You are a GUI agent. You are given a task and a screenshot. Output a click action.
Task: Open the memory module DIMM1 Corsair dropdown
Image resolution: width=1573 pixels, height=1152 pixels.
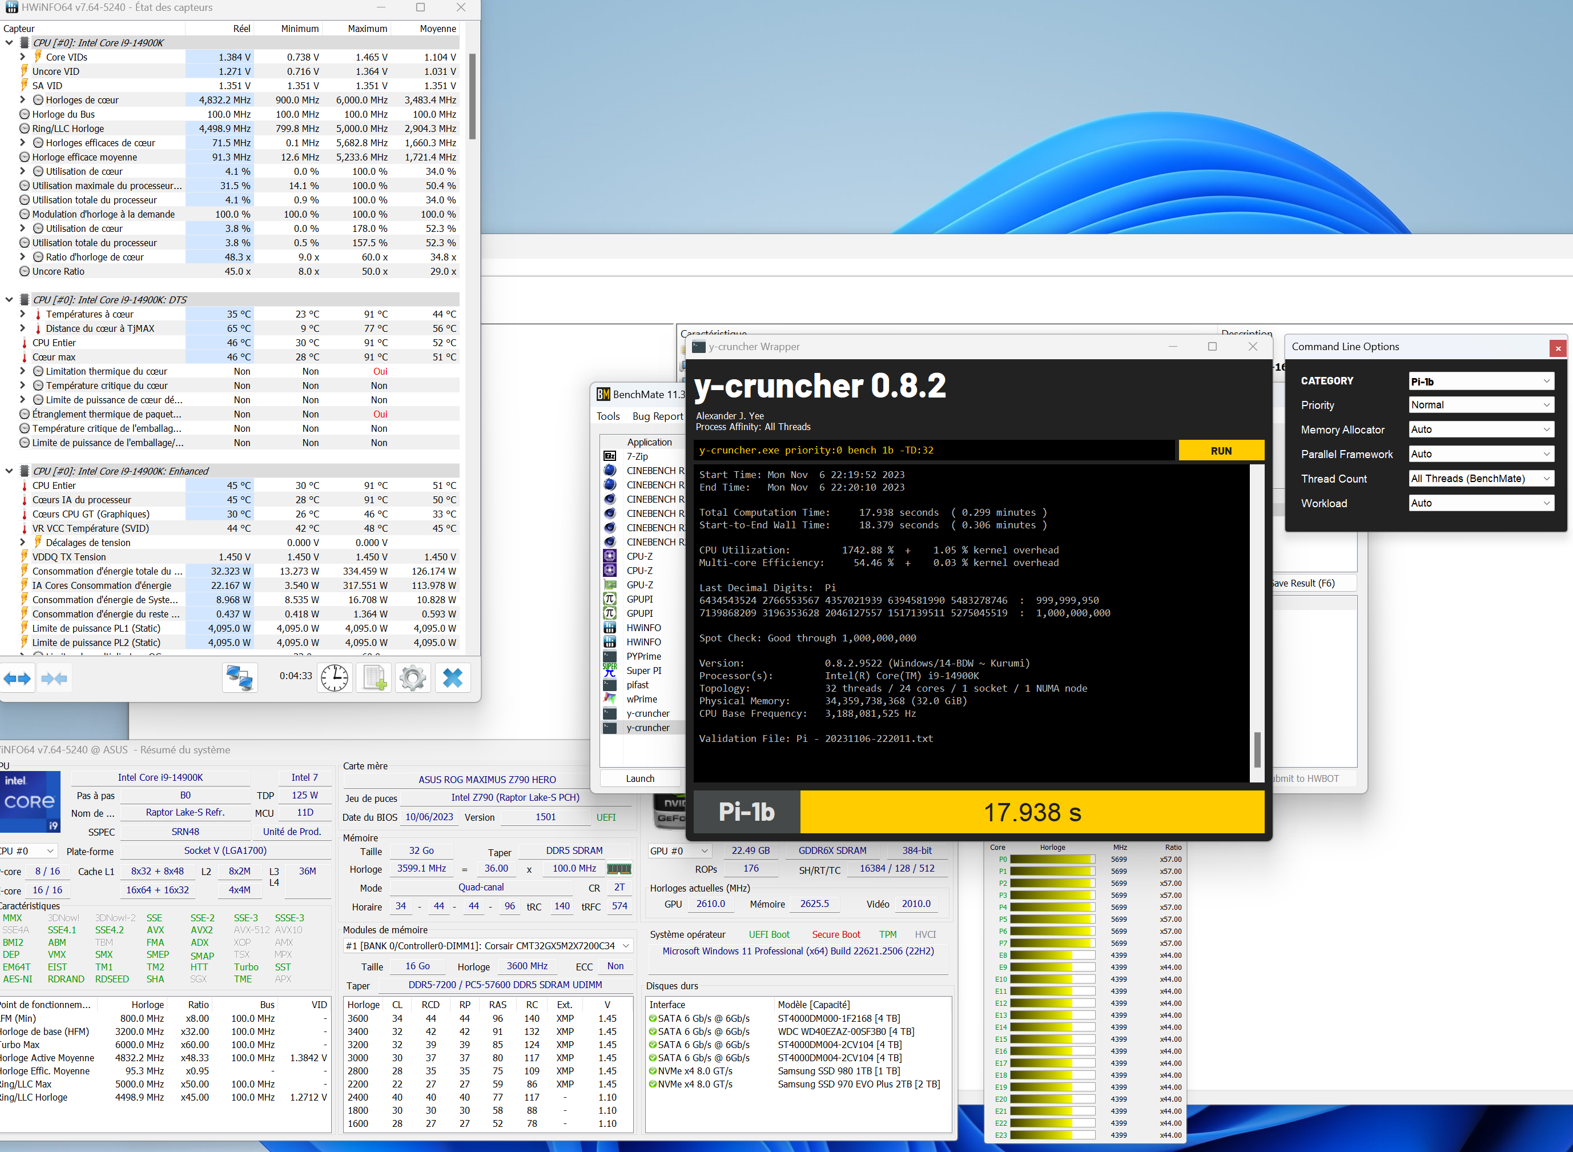coord(488,946)
